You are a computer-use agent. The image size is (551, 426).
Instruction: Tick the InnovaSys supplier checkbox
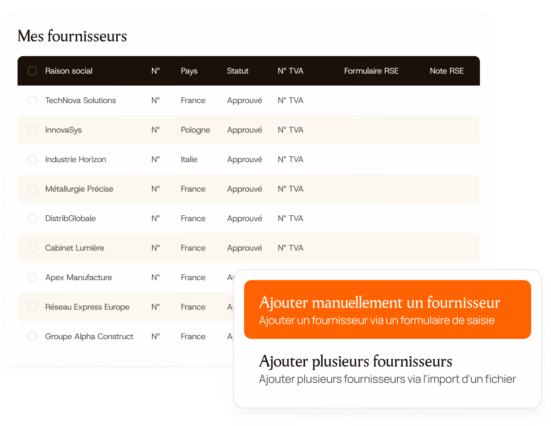(32, 130)
